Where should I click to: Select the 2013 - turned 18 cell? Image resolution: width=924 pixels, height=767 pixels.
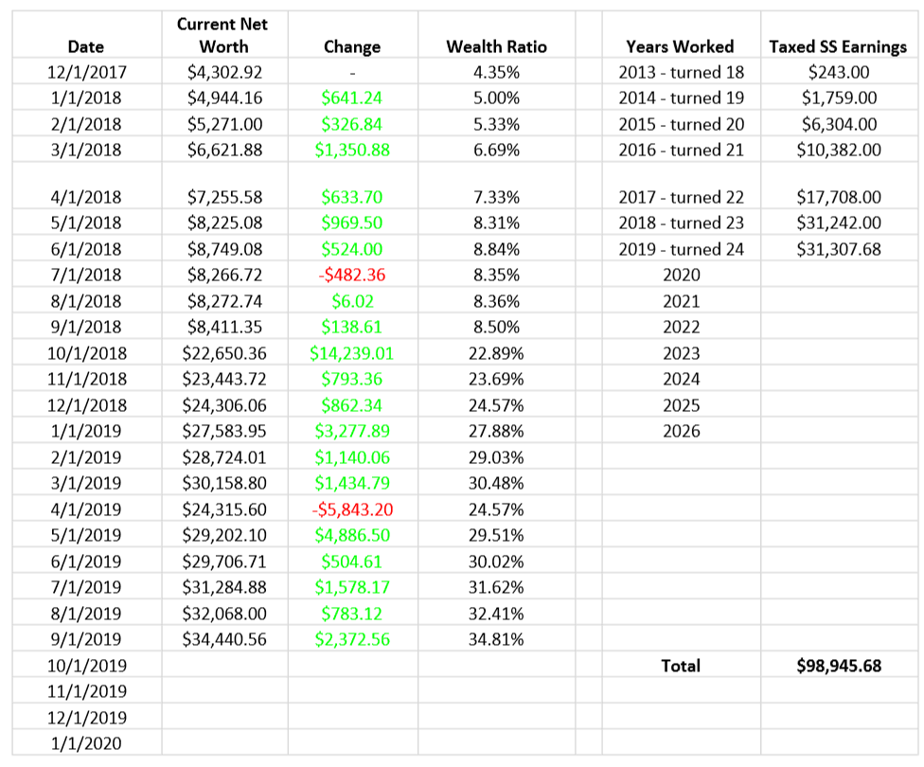click(681, 72)
